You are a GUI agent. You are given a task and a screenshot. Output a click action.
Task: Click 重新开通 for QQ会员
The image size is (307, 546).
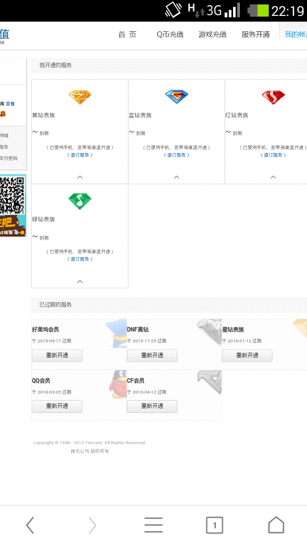click(57, 406)
